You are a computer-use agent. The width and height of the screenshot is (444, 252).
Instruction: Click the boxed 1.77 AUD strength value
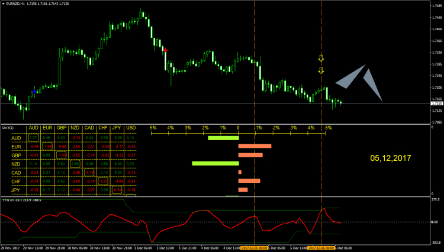point(33,137)
